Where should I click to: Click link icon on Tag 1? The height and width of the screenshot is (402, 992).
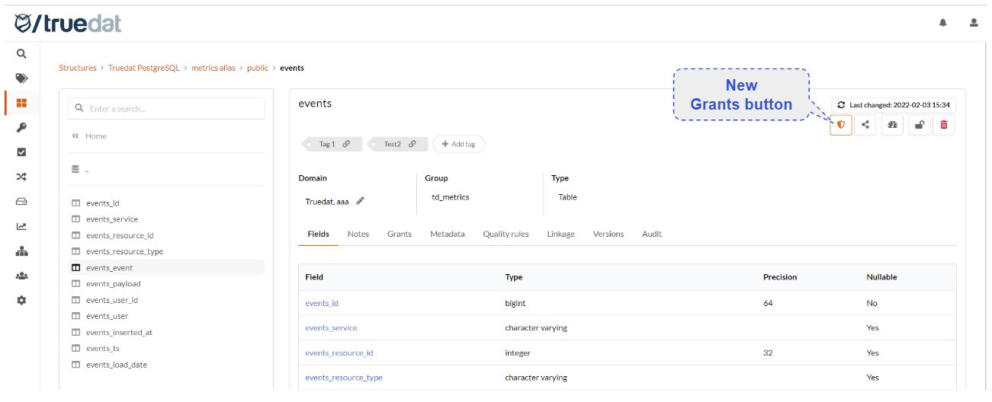[x=346, y=144]
